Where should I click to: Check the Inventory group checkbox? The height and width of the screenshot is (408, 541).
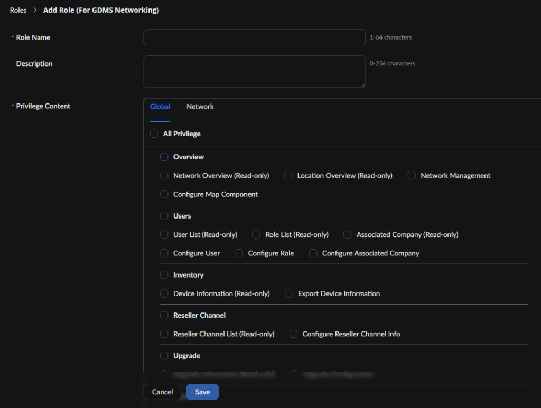tap(164, 275)
